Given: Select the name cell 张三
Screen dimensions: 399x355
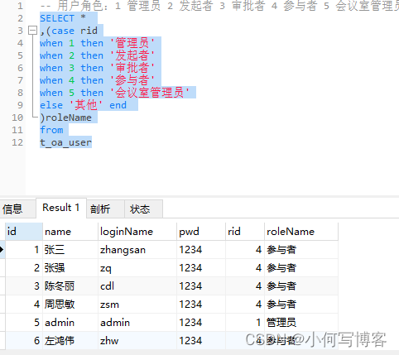Looking at the screenshot, I should pyautogui.click(x=70, y=250).
